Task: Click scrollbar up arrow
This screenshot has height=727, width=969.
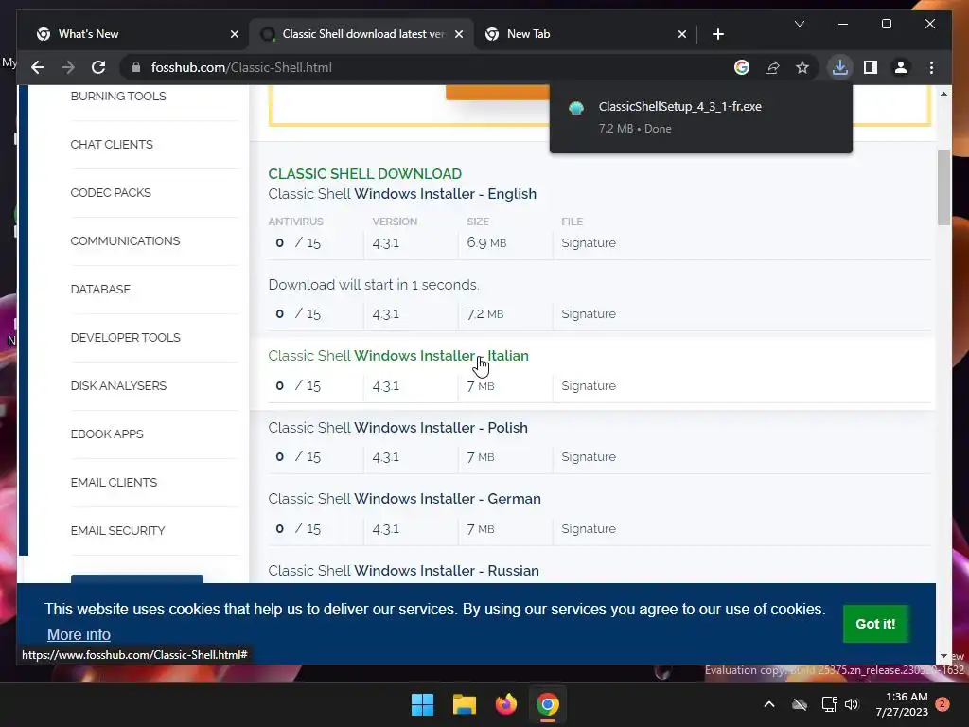Action: 943,94
